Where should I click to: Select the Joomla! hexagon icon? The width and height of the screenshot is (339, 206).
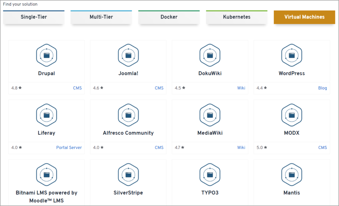[x=128, y=55]
